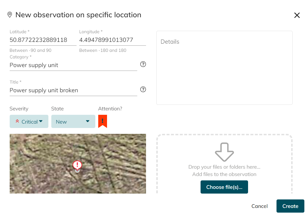Edit the Latitude input field
This screenshot has width=307, height=217.
click(43, 40)
